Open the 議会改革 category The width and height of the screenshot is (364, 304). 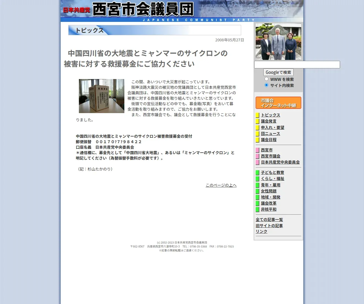(x=269, y=203)
